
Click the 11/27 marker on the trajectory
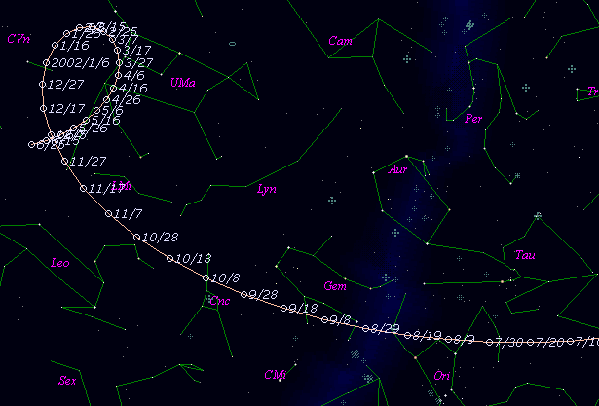65,161
